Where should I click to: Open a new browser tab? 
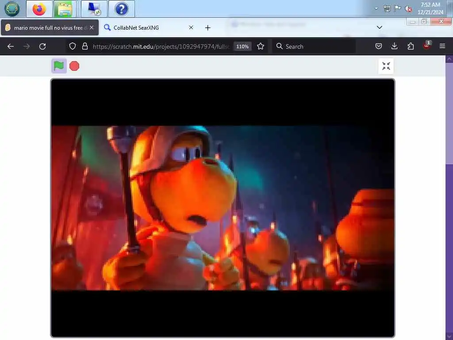click(x=208, y=28)
